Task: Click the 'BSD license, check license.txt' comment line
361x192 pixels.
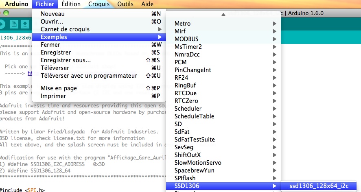Action: [72, 138]
